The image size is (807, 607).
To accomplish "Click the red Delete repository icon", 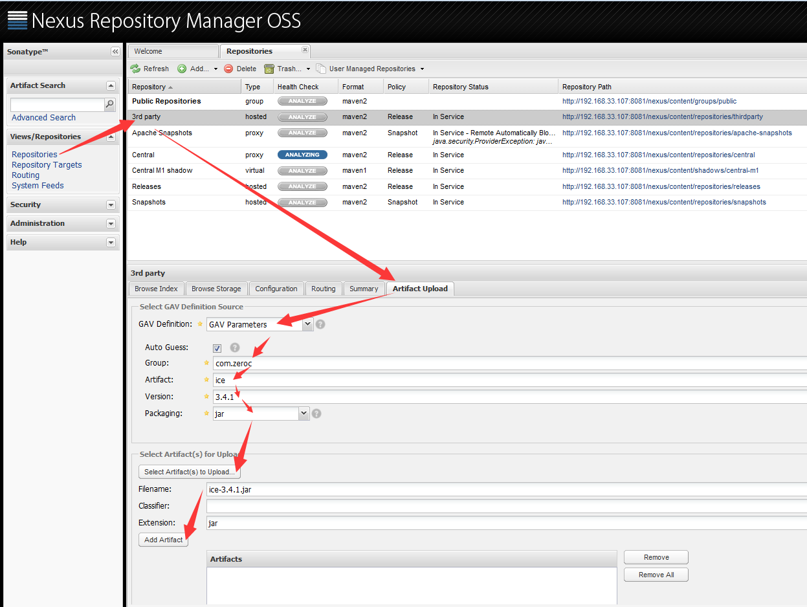I will 228,69.
